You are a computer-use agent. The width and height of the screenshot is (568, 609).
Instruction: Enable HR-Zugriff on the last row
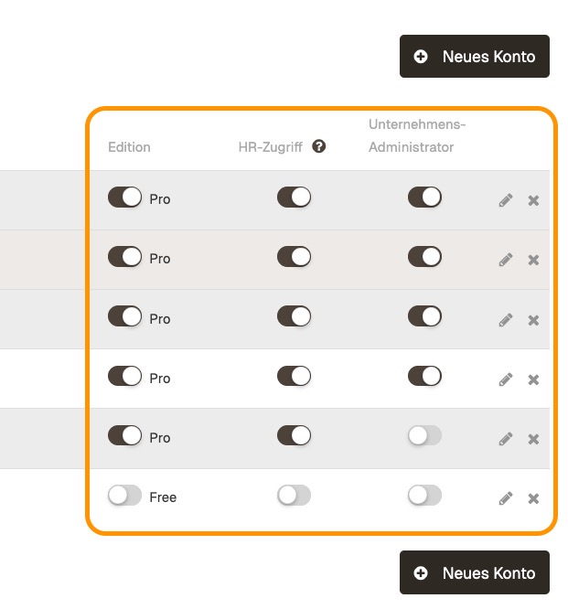point(294,496)
